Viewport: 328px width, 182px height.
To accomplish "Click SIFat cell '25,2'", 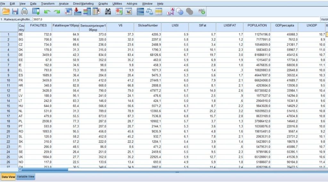I will 202,111.
